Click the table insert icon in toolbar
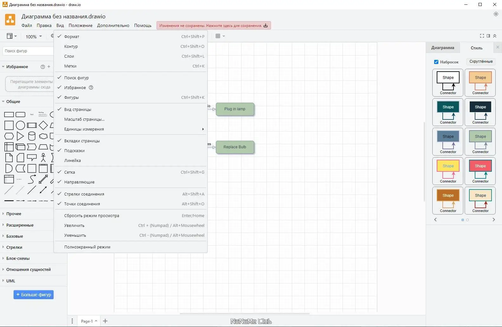502x327 pixels. point(218,36)
